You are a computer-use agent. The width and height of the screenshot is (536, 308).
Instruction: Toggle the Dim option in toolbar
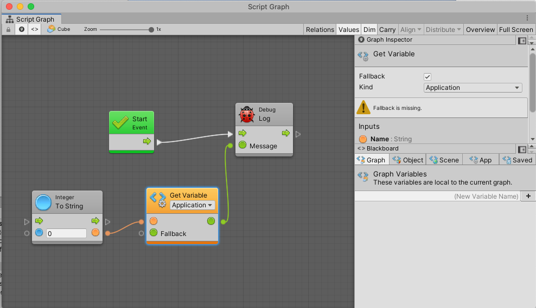[369, 29]
